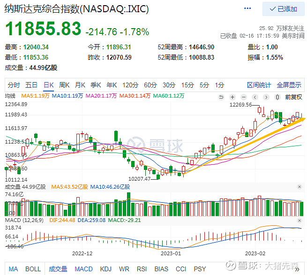Open the three-dot more options menu
Image resolution: width=307 pixels, height=275 pixels.
coord(247,8)
